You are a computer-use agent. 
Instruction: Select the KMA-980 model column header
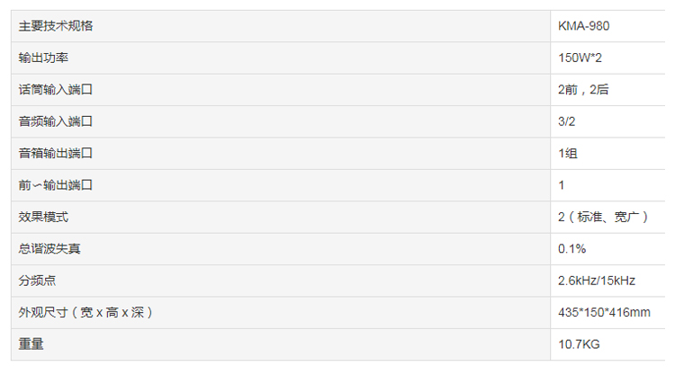tap(583, 26)
